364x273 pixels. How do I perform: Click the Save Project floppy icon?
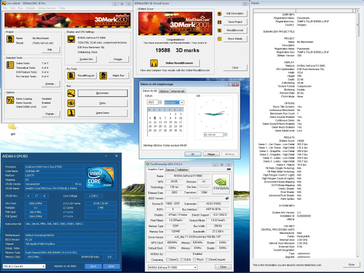[x=219, y=22]
